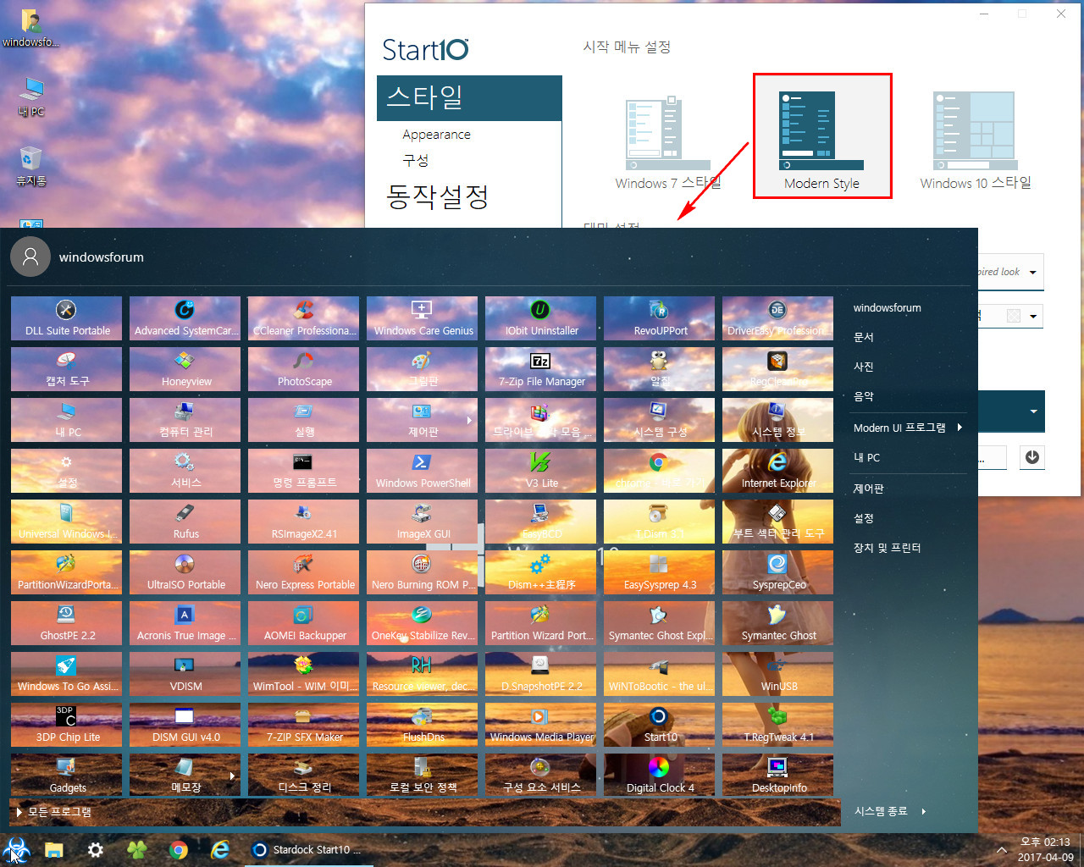Launch EasySysprep 4.3 tile

tap(660, 572)
